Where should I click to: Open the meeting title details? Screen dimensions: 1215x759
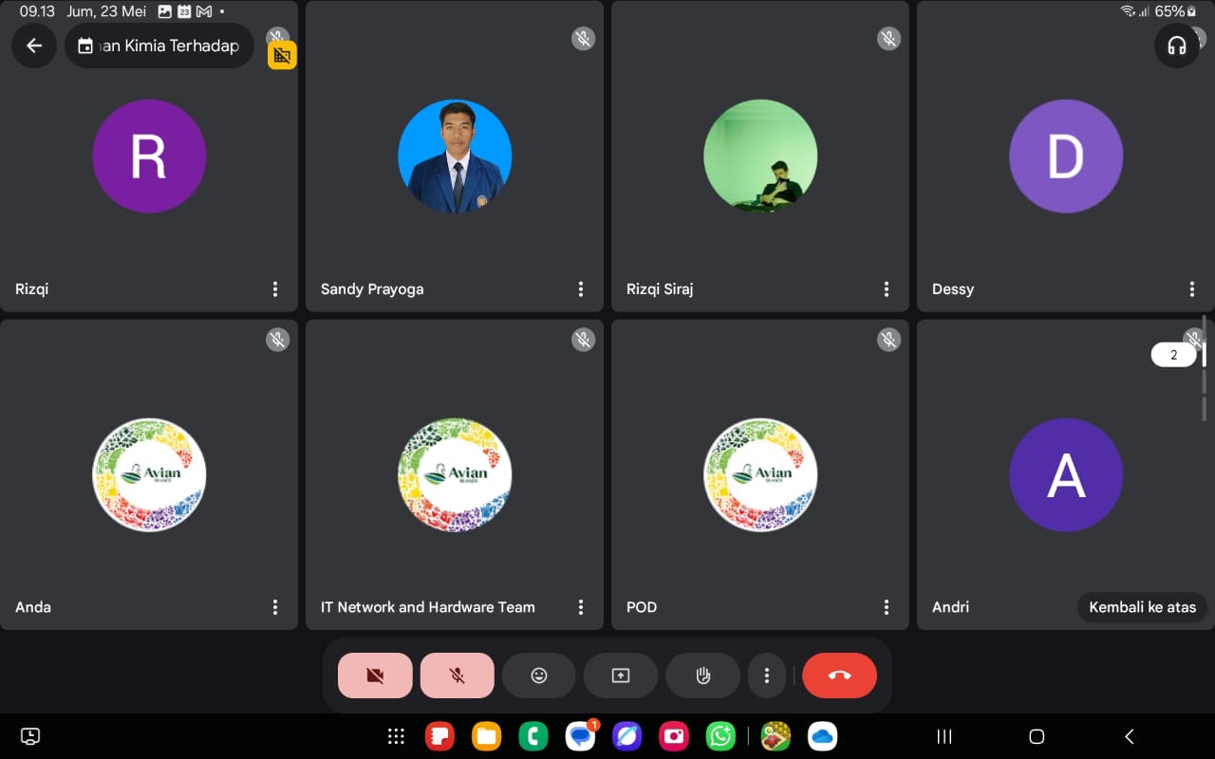[159, 46]
